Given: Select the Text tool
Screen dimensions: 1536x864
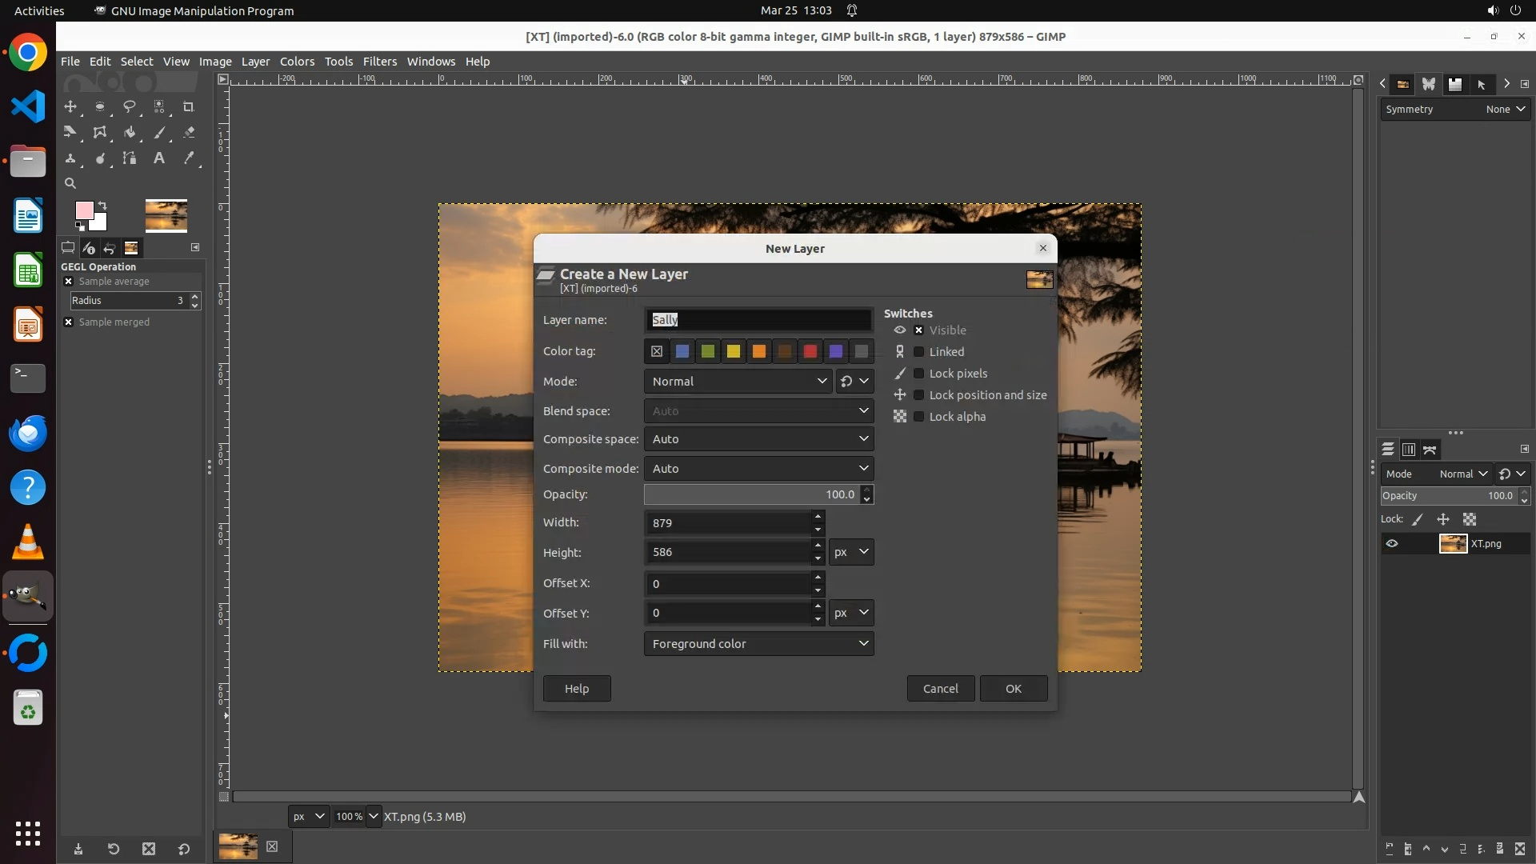Looking at the screenshot, I should click(x=159, y=158).
